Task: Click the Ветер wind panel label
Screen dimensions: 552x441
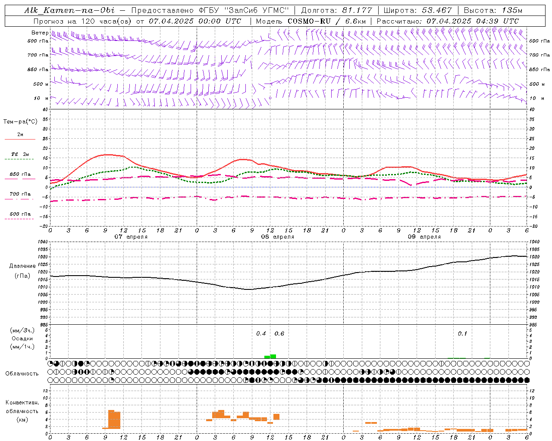Action: [x=40, y=33]
